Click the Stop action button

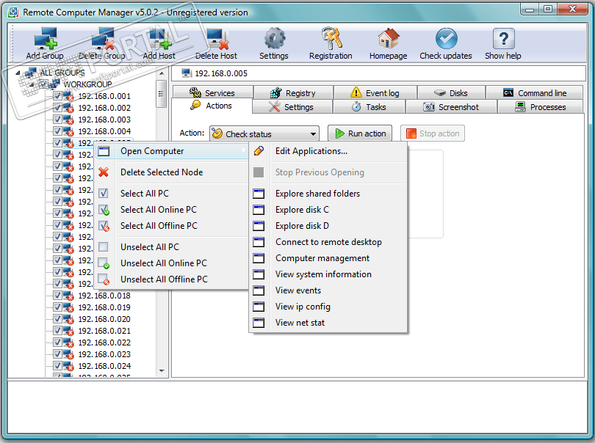[433, 133]
